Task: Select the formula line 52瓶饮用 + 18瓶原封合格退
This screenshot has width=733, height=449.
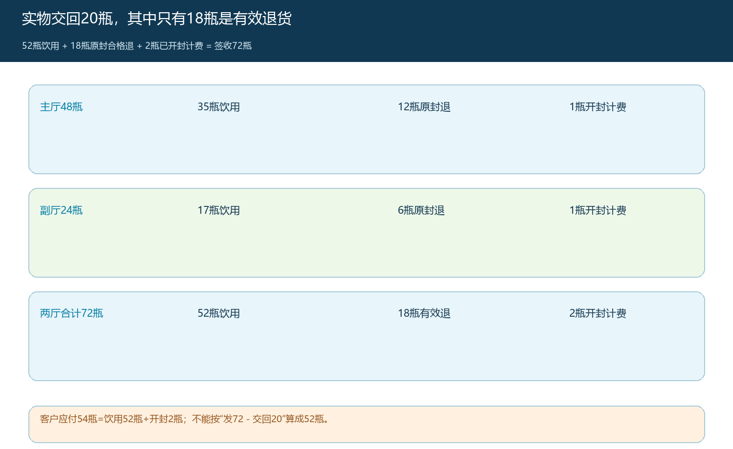Action: coord(78,46)
